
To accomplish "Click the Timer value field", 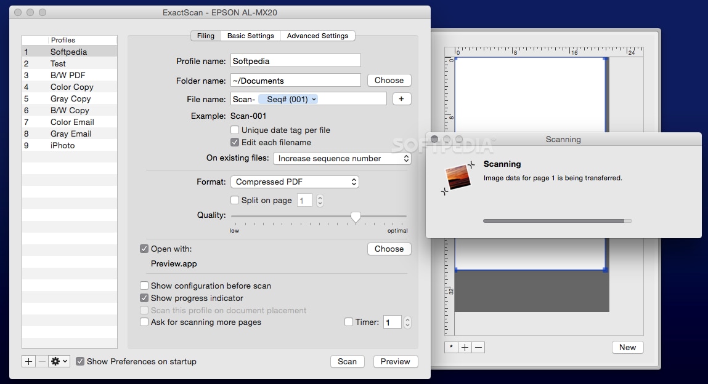I will [393, 322].
